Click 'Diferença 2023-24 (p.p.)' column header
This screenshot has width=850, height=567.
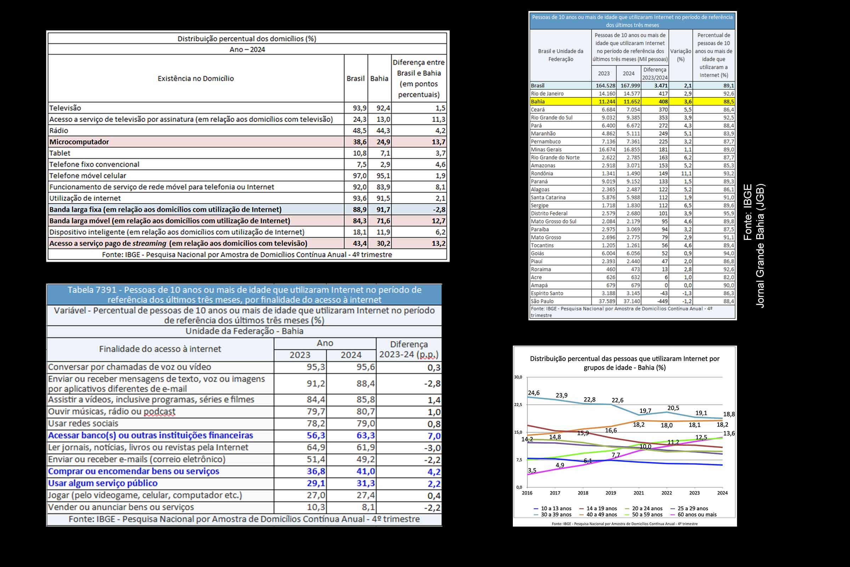(409, 349)
